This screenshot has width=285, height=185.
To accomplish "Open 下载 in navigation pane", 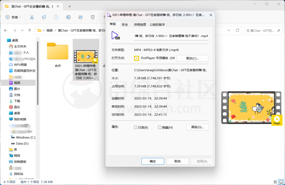I will coord(15,101).
